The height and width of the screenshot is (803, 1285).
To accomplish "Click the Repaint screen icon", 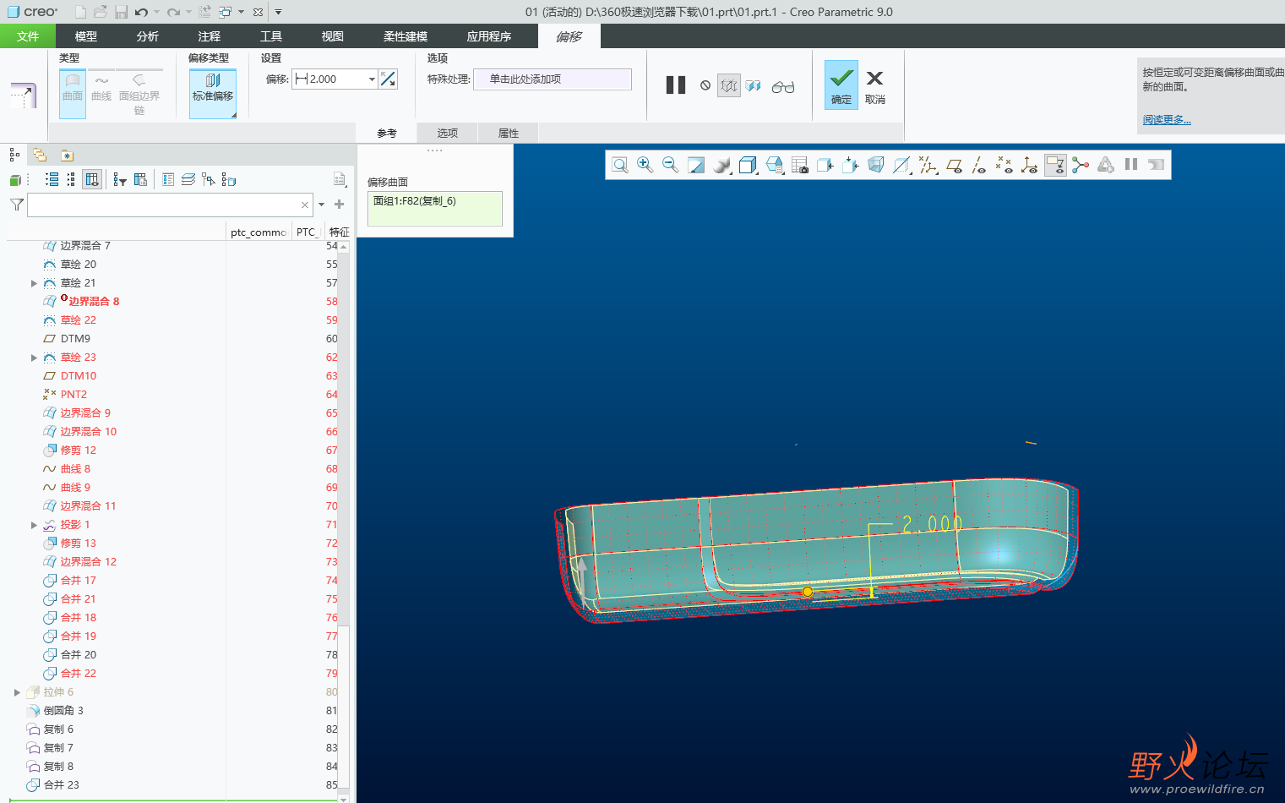I will click(695, 165).
